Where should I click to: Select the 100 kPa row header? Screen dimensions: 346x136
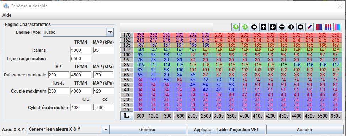coord(127,55)
